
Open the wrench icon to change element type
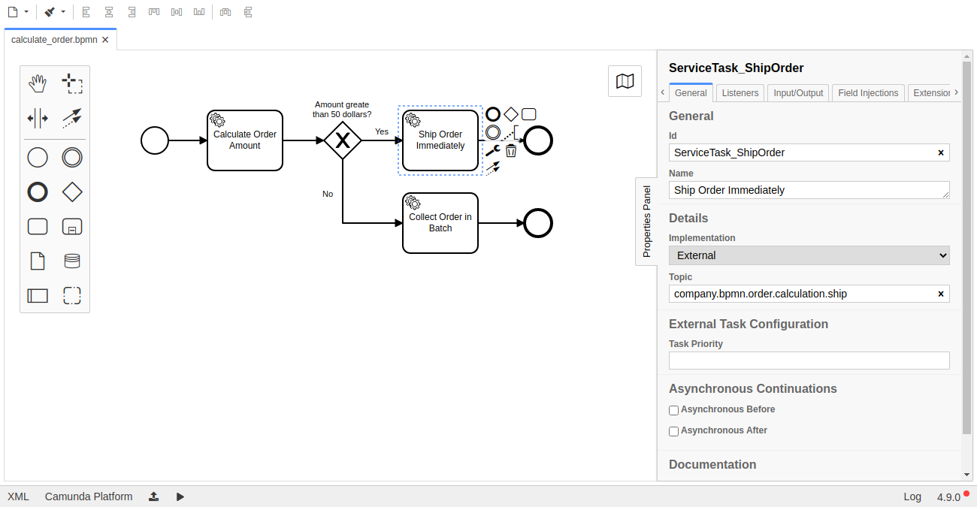492,149
